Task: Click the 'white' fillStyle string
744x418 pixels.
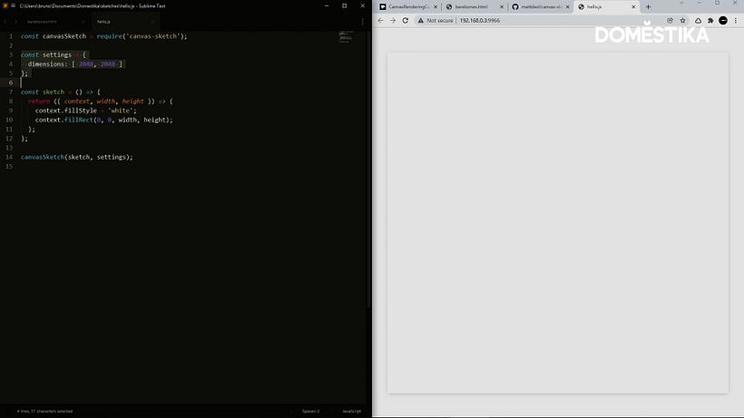Action: coord(121,111)
